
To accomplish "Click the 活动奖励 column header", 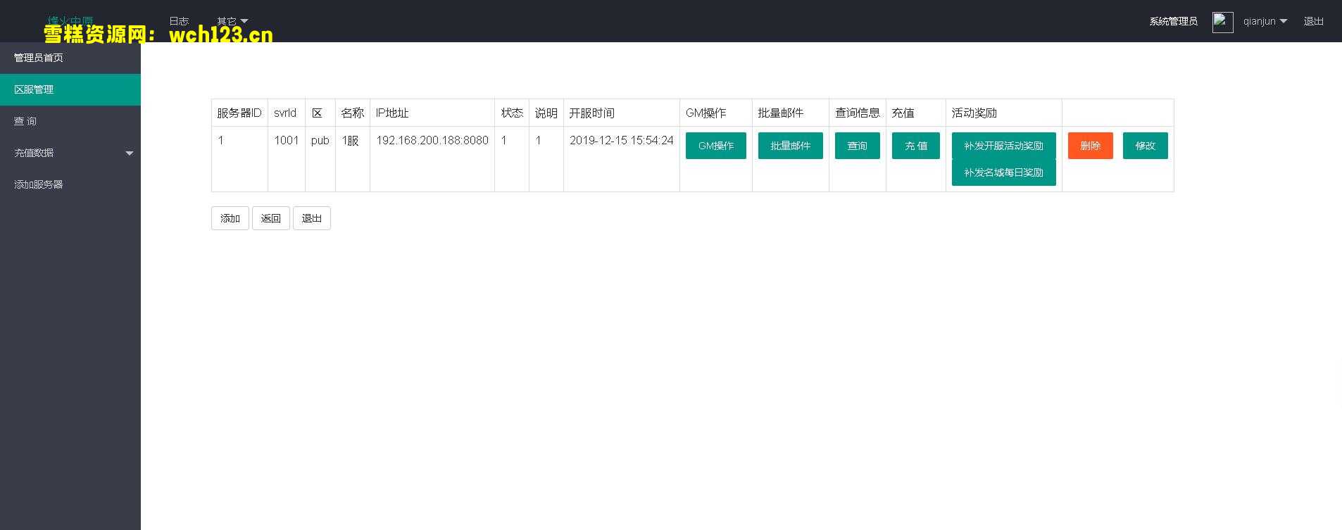I will point(1003,113).
